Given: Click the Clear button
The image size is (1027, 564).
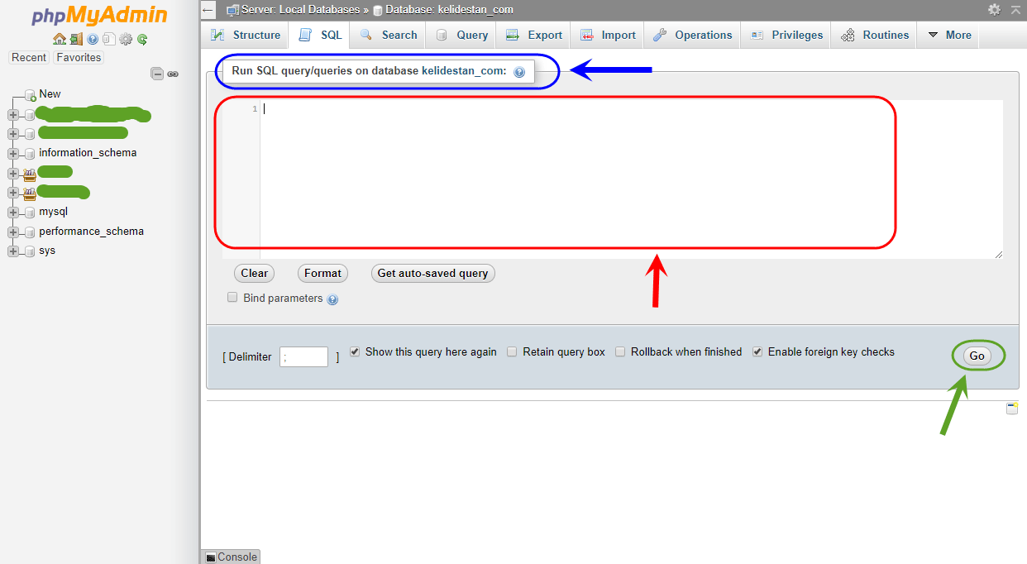Looking at the screenshot, I should tap(255, 274).
